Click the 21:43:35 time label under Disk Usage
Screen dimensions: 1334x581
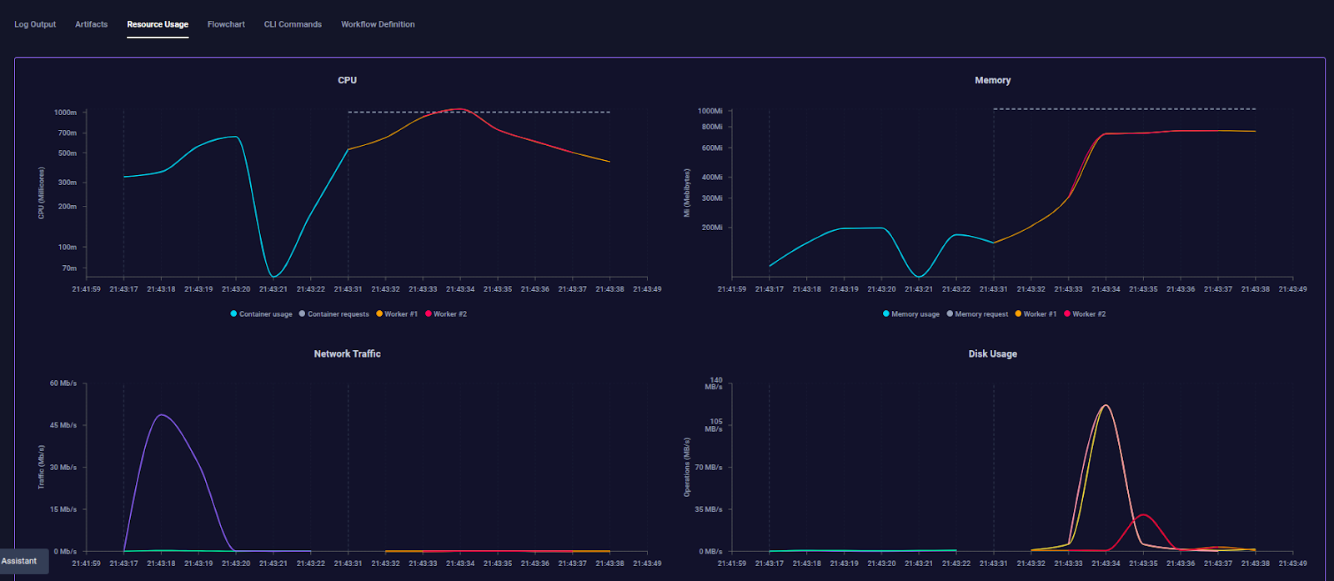pyautogui.click(x=1143, y=563)
